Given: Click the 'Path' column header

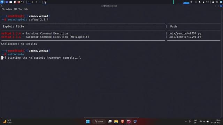Looking at the screenshot, I should (x=174, y=26).
